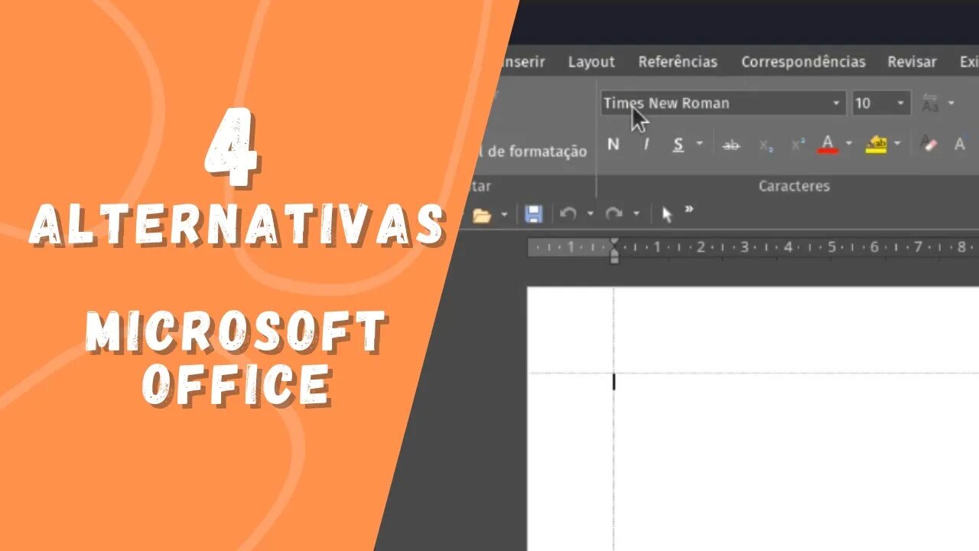Click the blank document page area
Screen dimensions: 979x551
pyautogui.click(x=753, y=419)
